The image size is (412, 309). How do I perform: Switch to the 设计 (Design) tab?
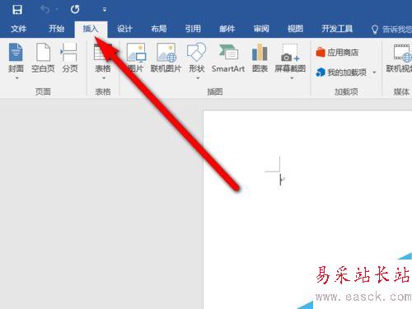124,29
